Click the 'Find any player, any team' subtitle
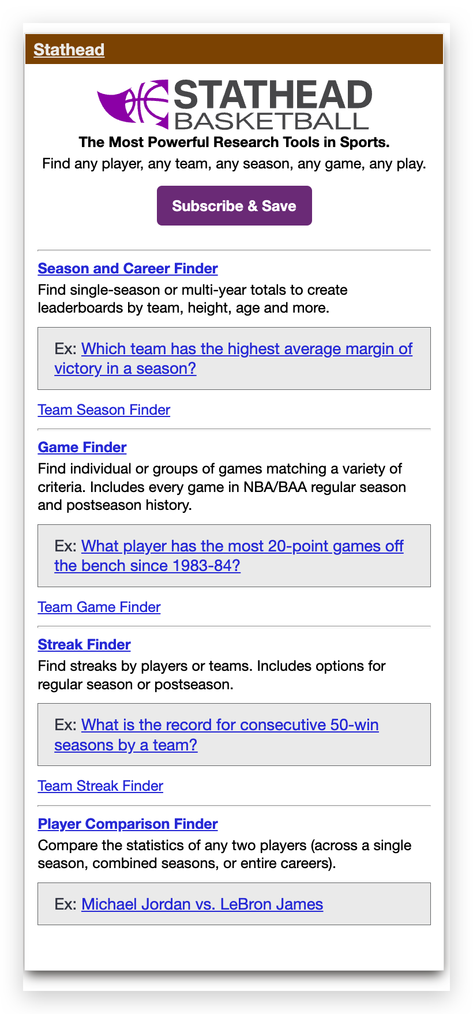 (234, 164)
